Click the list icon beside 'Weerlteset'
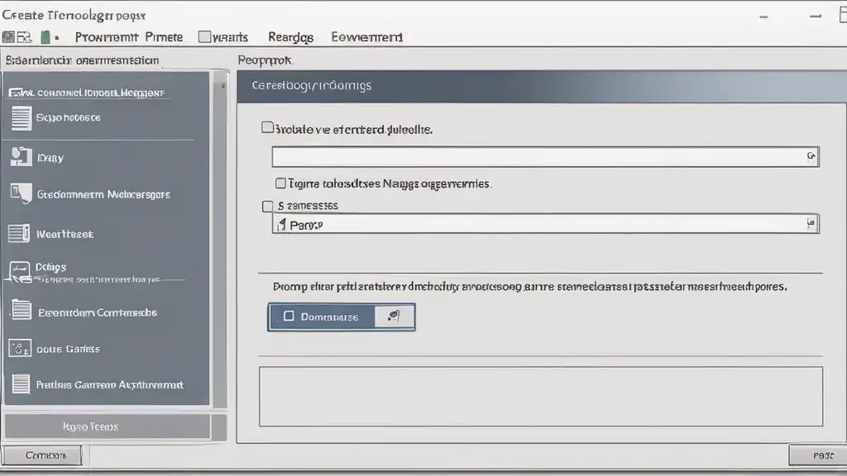 point(19,233)
